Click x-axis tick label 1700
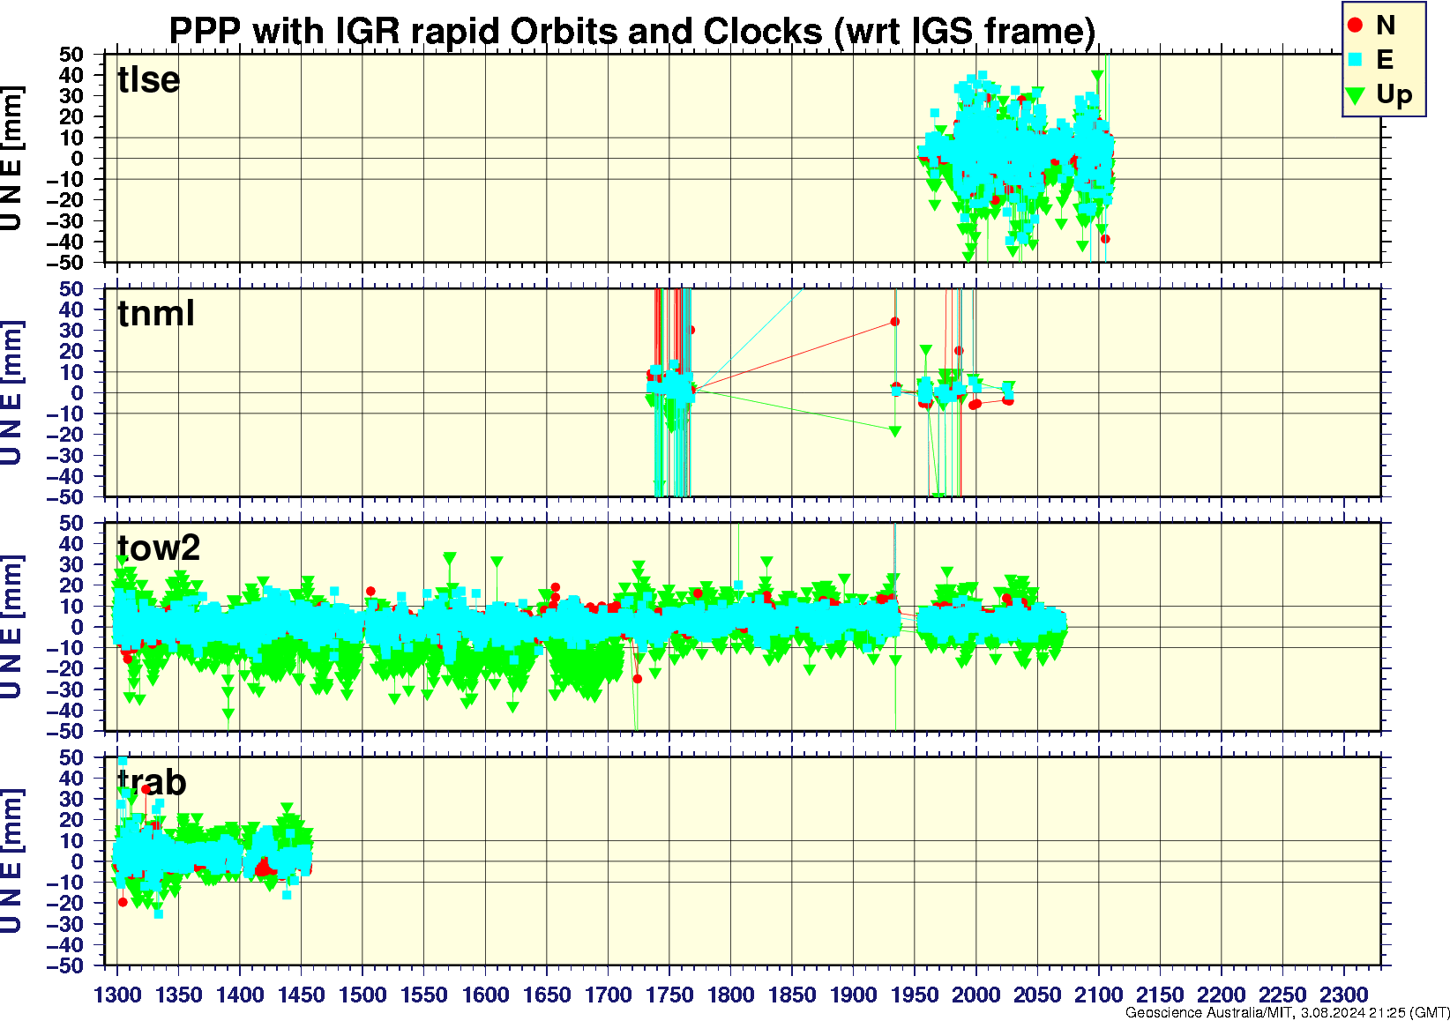Image resolution: width=1450 pixels, height=1021 pixels. click(x=608, y=995)
